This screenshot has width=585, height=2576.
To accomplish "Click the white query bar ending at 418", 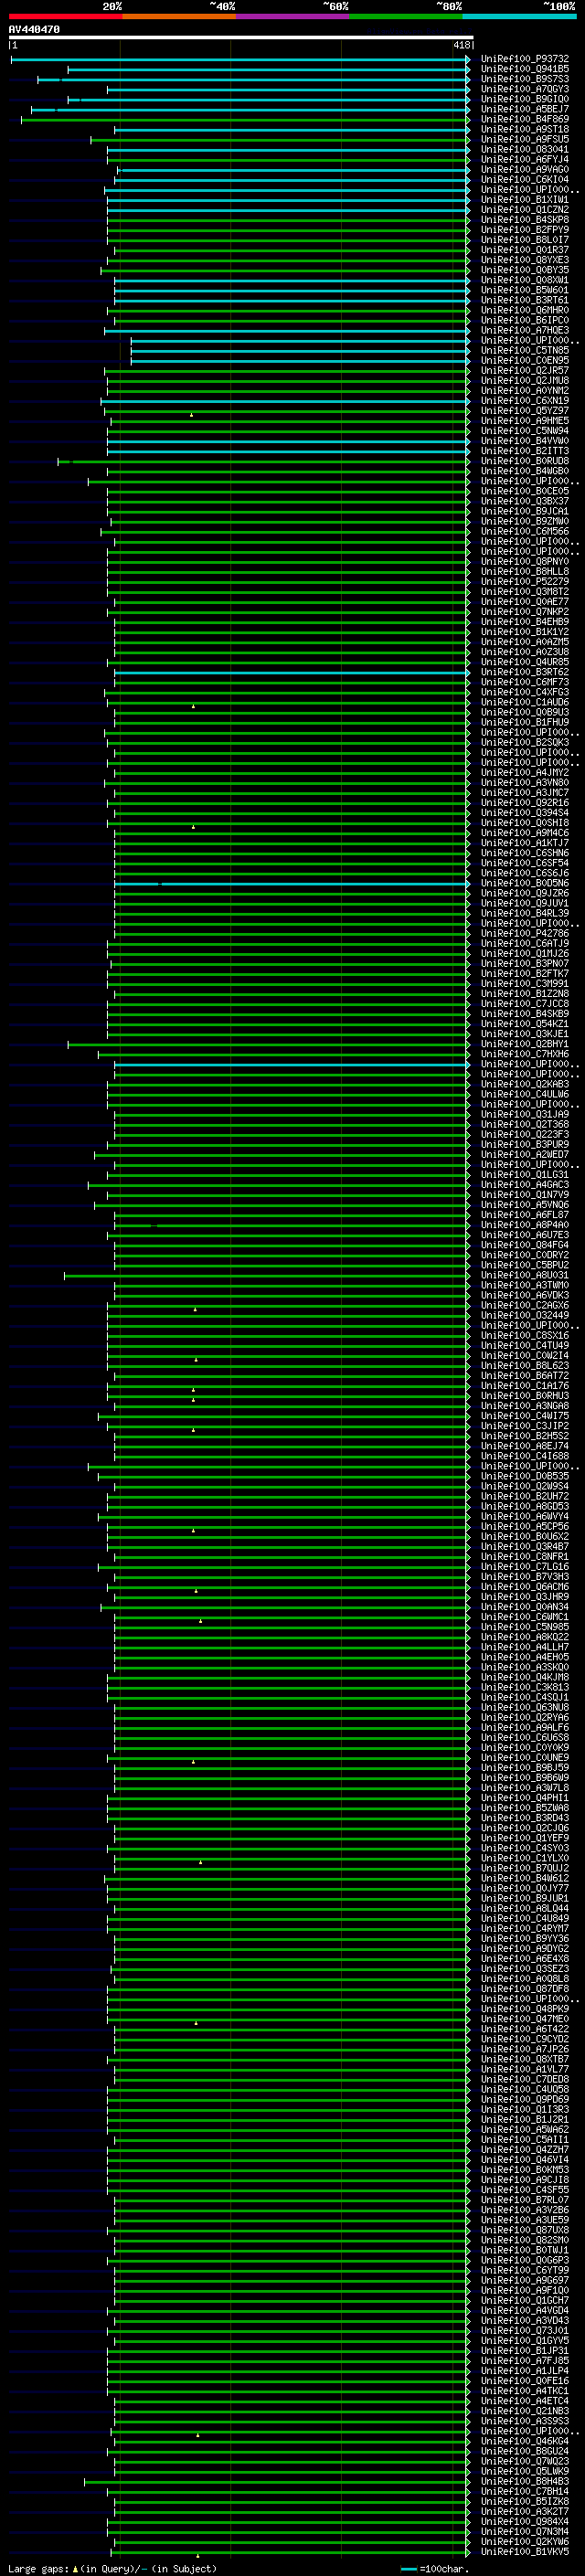I will (241, 37).
